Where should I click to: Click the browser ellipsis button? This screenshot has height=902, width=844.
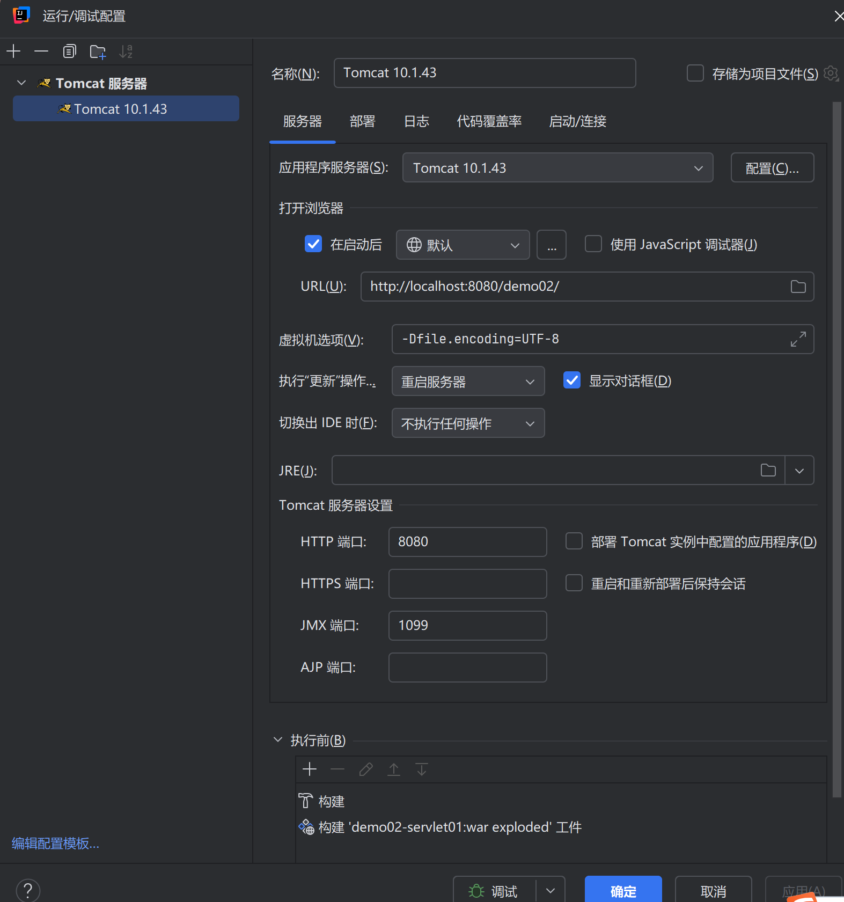click(552, 245)
